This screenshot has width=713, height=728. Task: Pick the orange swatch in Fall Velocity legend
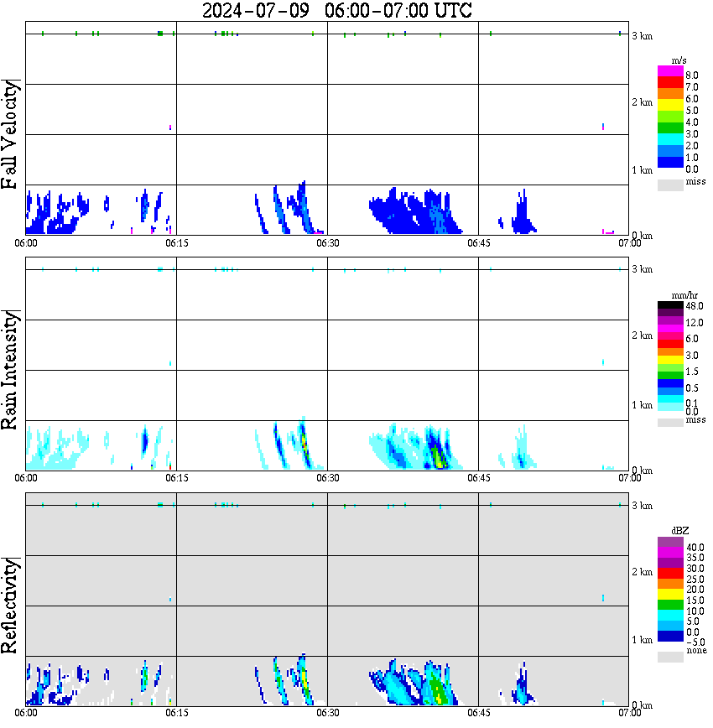[670, 95]
